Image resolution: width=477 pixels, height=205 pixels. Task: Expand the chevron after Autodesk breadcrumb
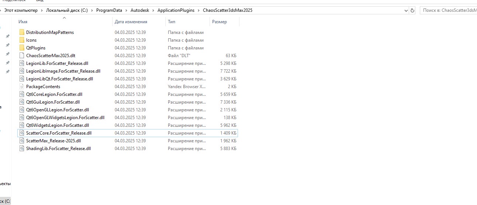click(x=153, y=10)
